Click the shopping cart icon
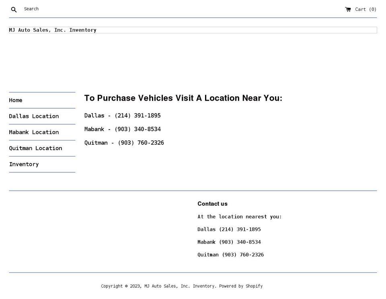Screen dimensions: 386x299 click(348, 9)
